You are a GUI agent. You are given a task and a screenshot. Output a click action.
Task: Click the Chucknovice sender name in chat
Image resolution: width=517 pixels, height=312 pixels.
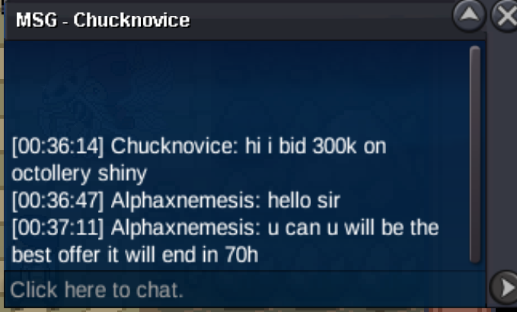174,145
